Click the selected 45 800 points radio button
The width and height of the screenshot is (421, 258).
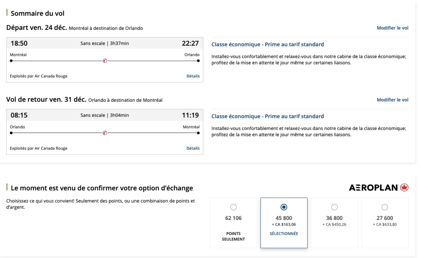coord(284,207)
